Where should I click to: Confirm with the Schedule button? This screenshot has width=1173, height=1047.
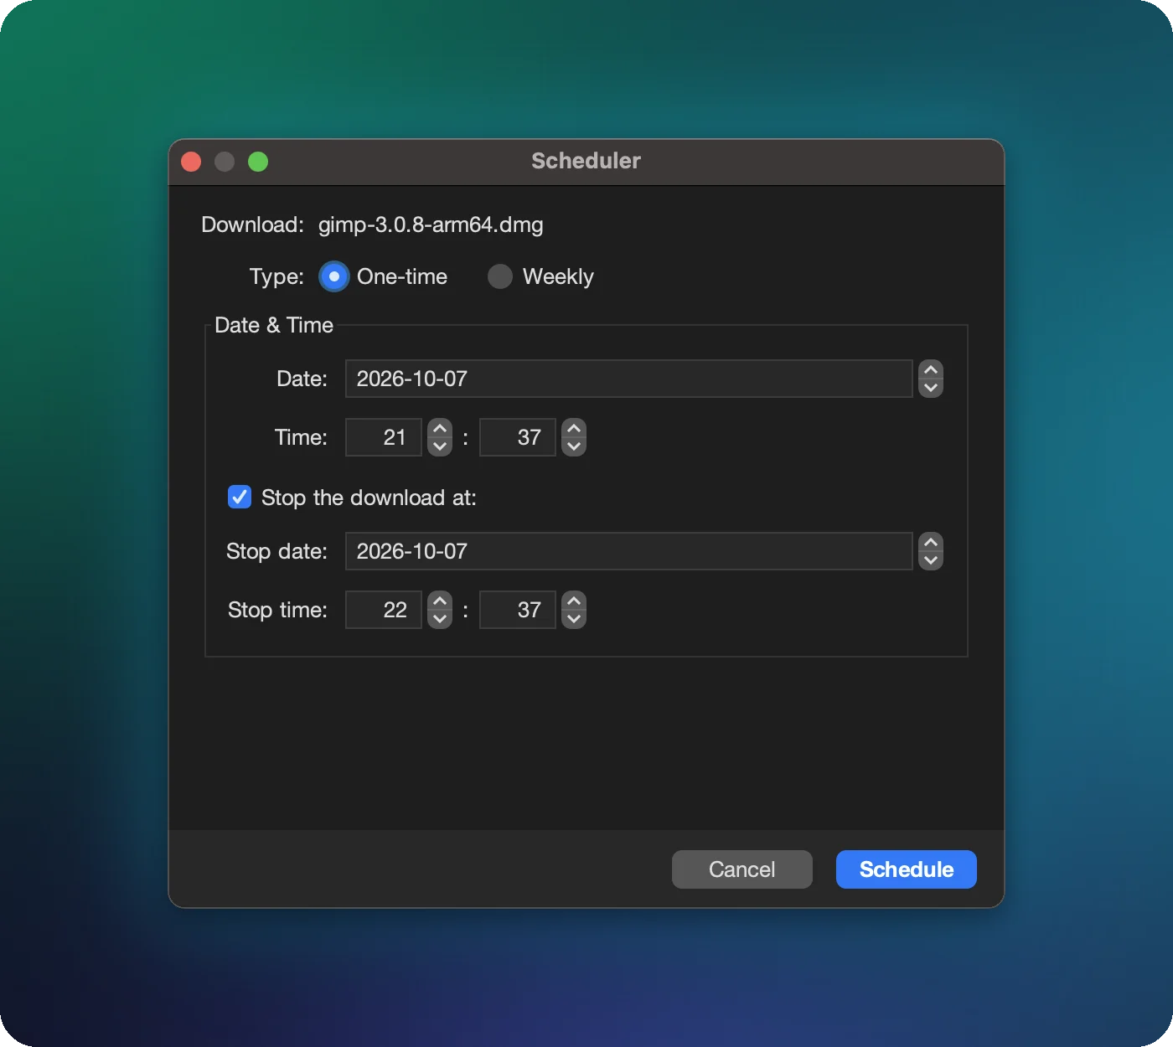(x=907, y=869)
